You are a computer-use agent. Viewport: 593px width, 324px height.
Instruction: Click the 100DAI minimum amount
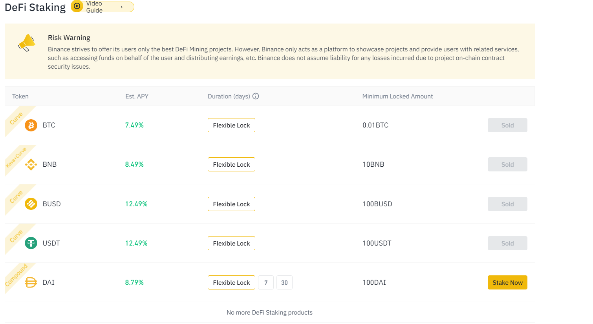coord(374,282)
